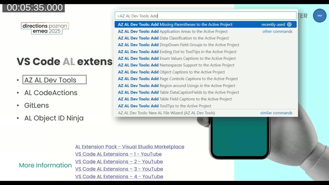Click the 00:05:35.000 timestamp overlay
Screen dimensions: 329x185
click(x=34, y=8)
